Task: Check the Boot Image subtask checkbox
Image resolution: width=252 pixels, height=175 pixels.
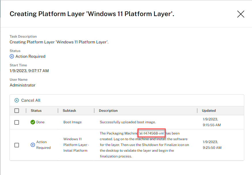Action: (x=17, y=122)
